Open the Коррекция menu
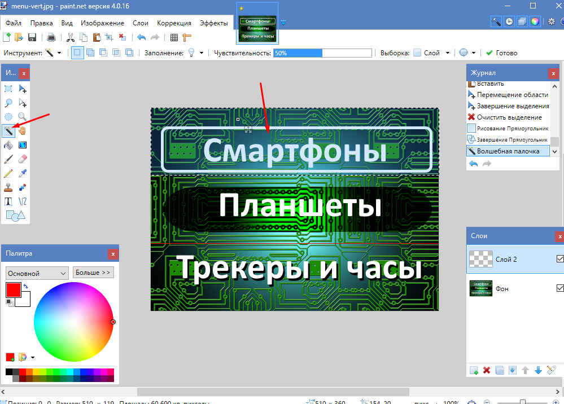The image size is (564, 404). [x=174, y=23]
